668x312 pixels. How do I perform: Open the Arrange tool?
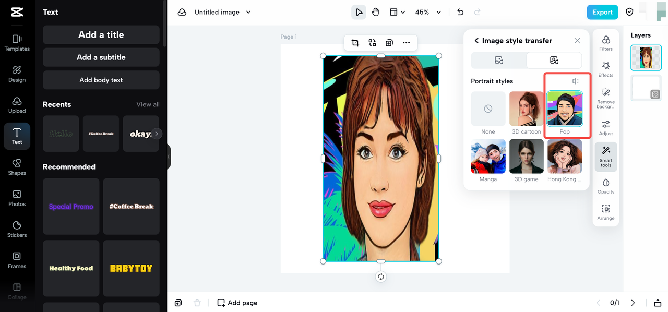(x=606, y=212)
